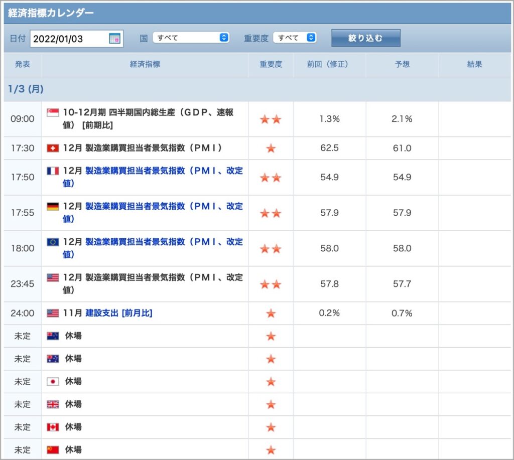Viewport: 514px width, 460px height.
Task: Click the France flag icon
Action: click(x=53, y=171)
